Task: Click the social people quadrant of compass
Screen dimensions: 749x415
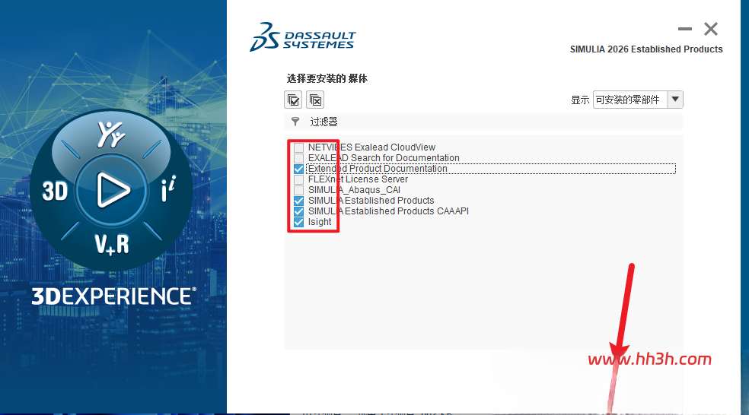Action: coord(111,135)
